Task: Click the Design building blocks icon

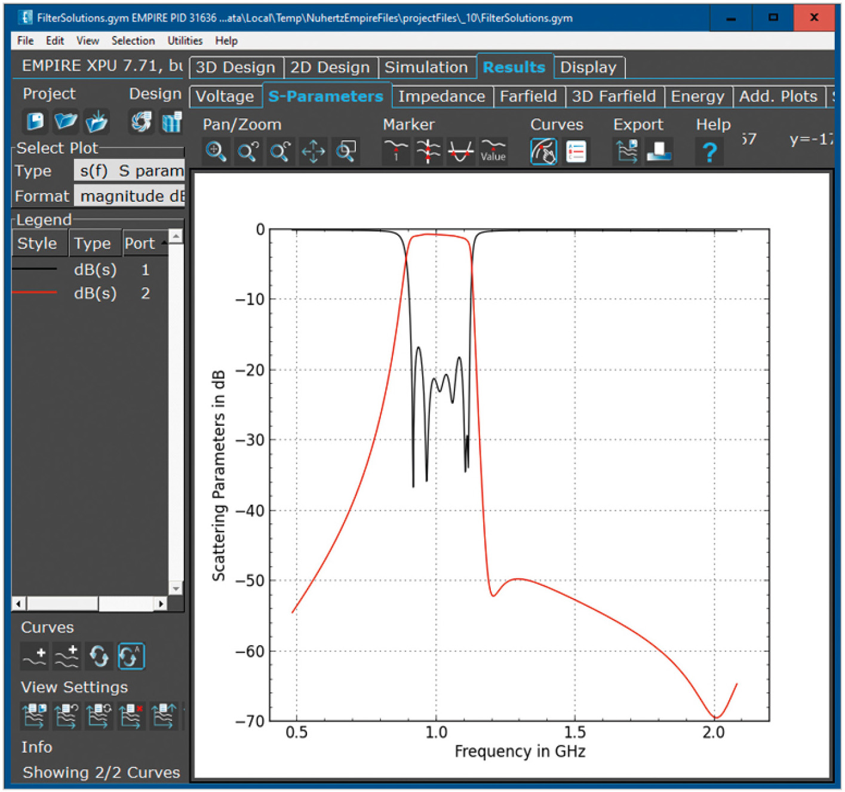Action: click(171, 122)
